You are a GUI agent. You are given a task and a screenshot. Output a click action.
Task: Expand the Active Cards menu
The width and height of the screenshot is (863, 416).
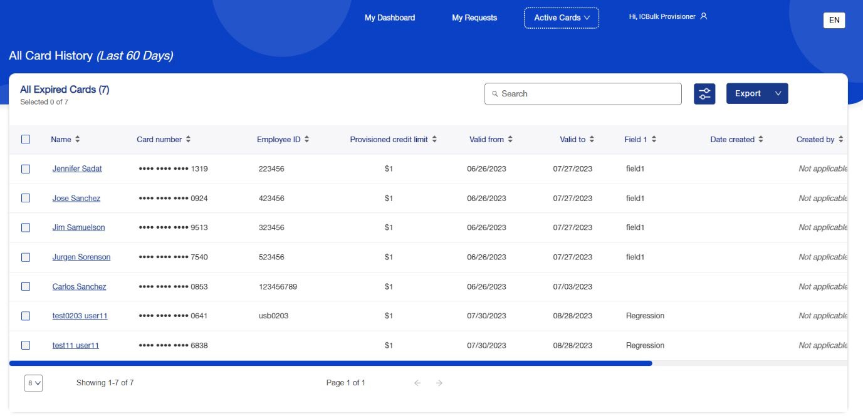click(x=561, y=18)
